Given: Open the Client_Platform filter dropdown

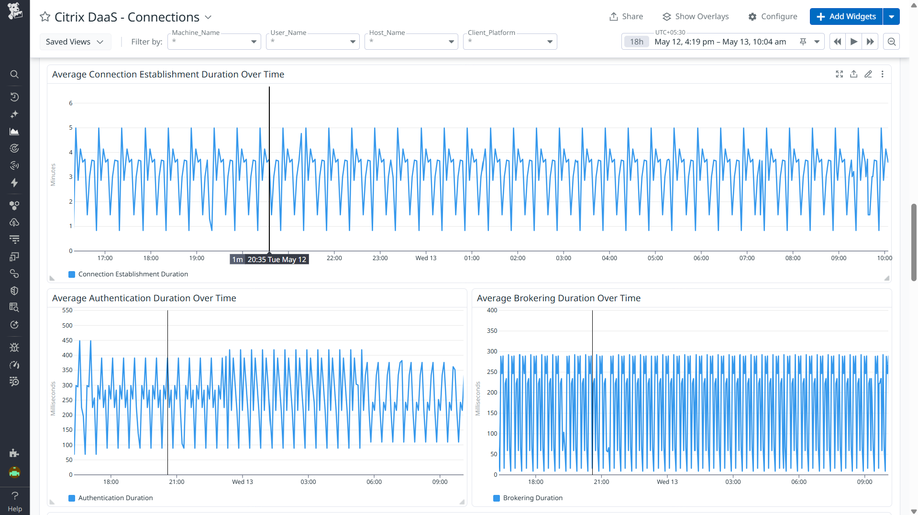Looking at the screenshot, I should (510, 42).
